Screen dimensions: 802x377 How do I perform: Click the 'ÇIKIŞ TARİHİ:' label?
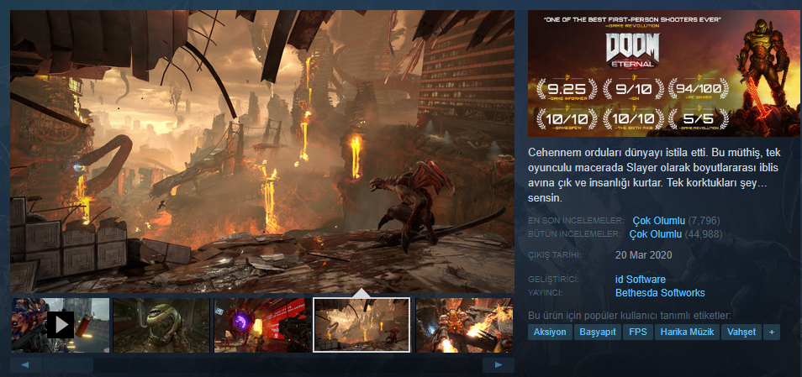[555, 255]
